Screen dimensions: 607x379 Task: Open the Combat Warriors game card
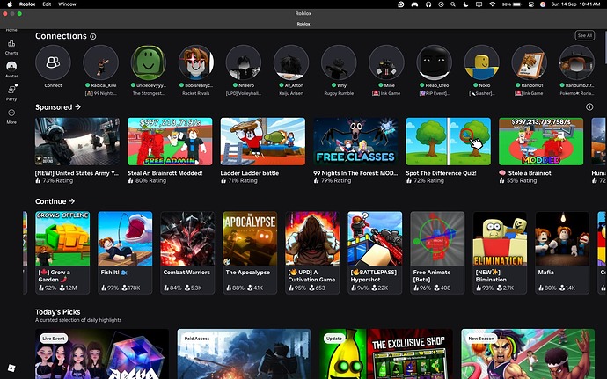(187, 252)
